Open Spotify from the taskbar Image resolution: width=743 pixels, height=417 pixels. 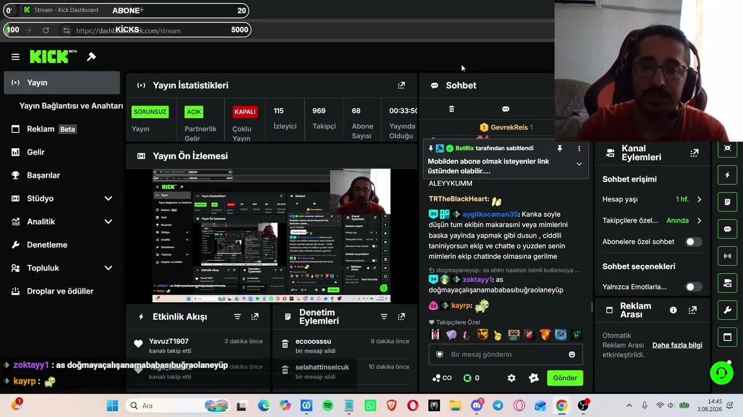click(328, 406)
